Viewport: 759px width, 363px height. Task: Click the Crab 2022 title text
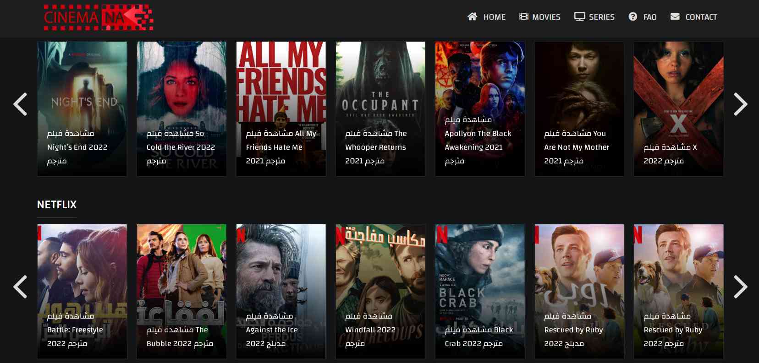pyautogui.click(x=463, y=344)
